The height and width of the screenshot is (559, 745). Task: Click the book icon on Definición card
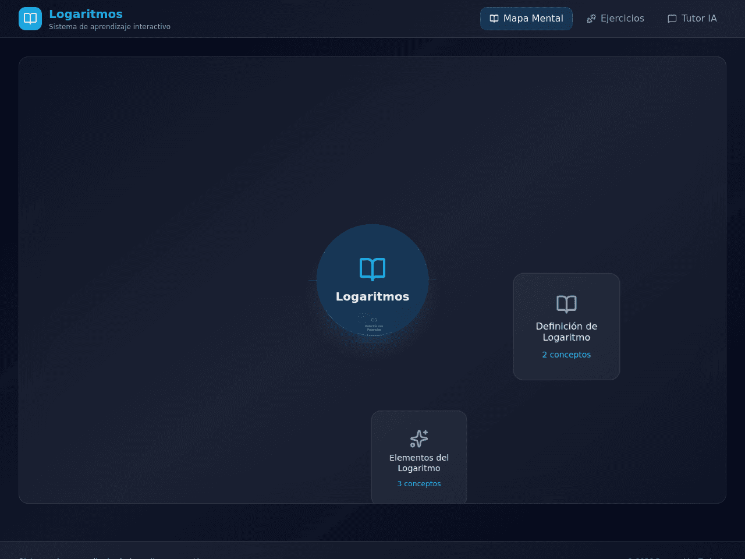coord(566,304)
